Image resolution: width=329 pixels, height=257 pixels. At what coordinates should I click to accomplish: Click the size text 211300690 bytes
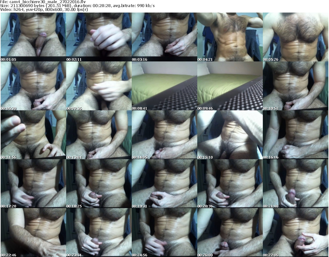(x=27, y=6)
